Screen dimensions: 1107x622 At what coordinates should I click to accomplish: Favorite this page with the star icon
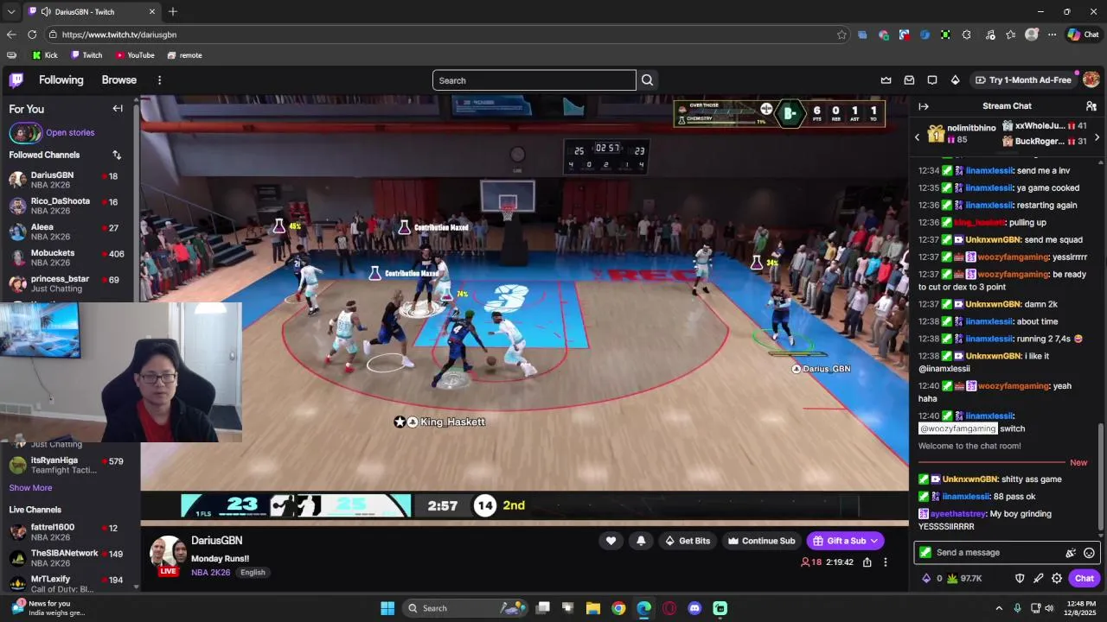[x=841, y=35]
